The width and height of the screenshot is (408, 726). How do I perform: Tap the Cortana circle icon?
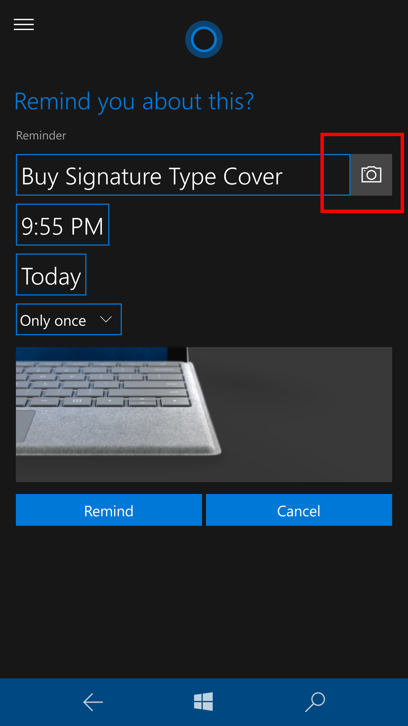(204, 39)
